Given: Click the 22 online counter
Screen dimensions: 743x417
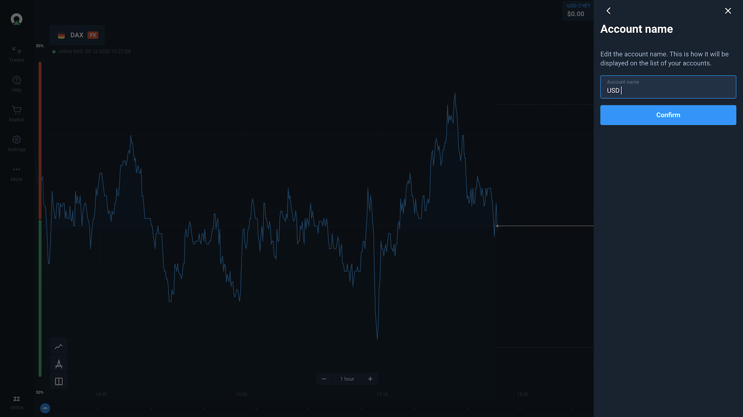Looking at the screenshot, I should (17, 402).
